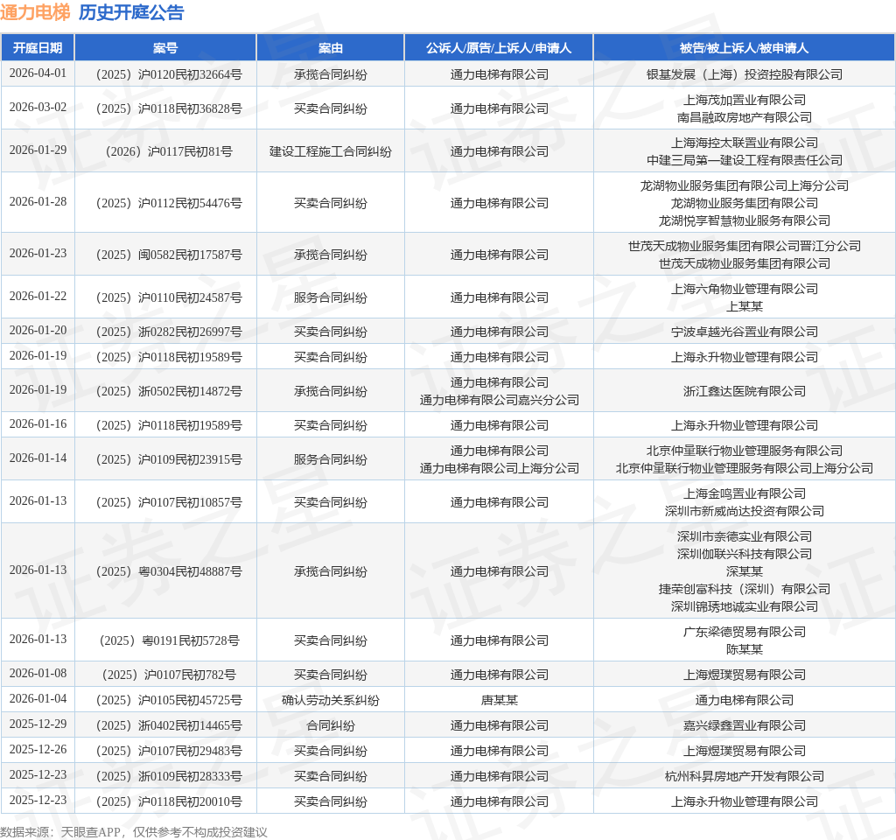
Task: Click defendant 深圳市奈德实业有限公司
Action: [x=744, y=536]
